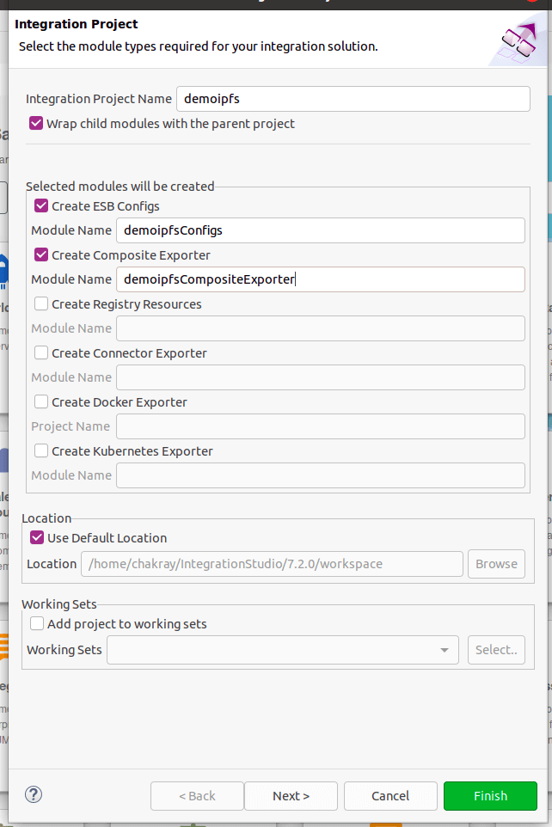552x827 pixels.
Task: Click the Select.. working sets button
Action: (496, 650)
